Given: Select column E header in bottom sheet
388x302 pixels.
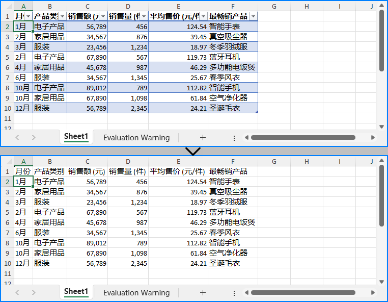Looking at the screenshot, I should click(x=178, y=162).
